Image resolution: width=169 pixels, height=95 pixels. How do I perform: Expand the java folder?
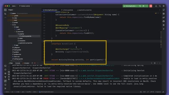[x=15, y=29]
